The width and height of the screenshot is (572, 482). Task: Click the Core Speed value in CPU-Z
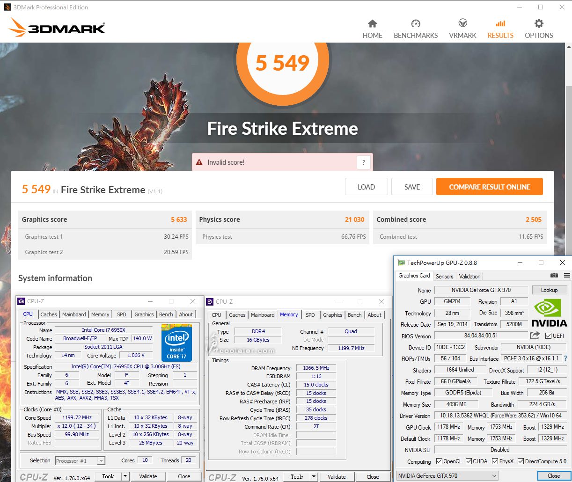coord(77,417)
